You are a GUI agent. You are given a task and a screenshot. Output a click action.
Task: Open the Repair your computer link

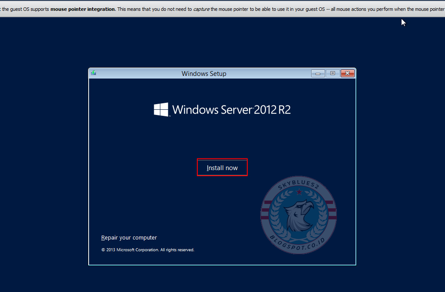click(129, 238)
